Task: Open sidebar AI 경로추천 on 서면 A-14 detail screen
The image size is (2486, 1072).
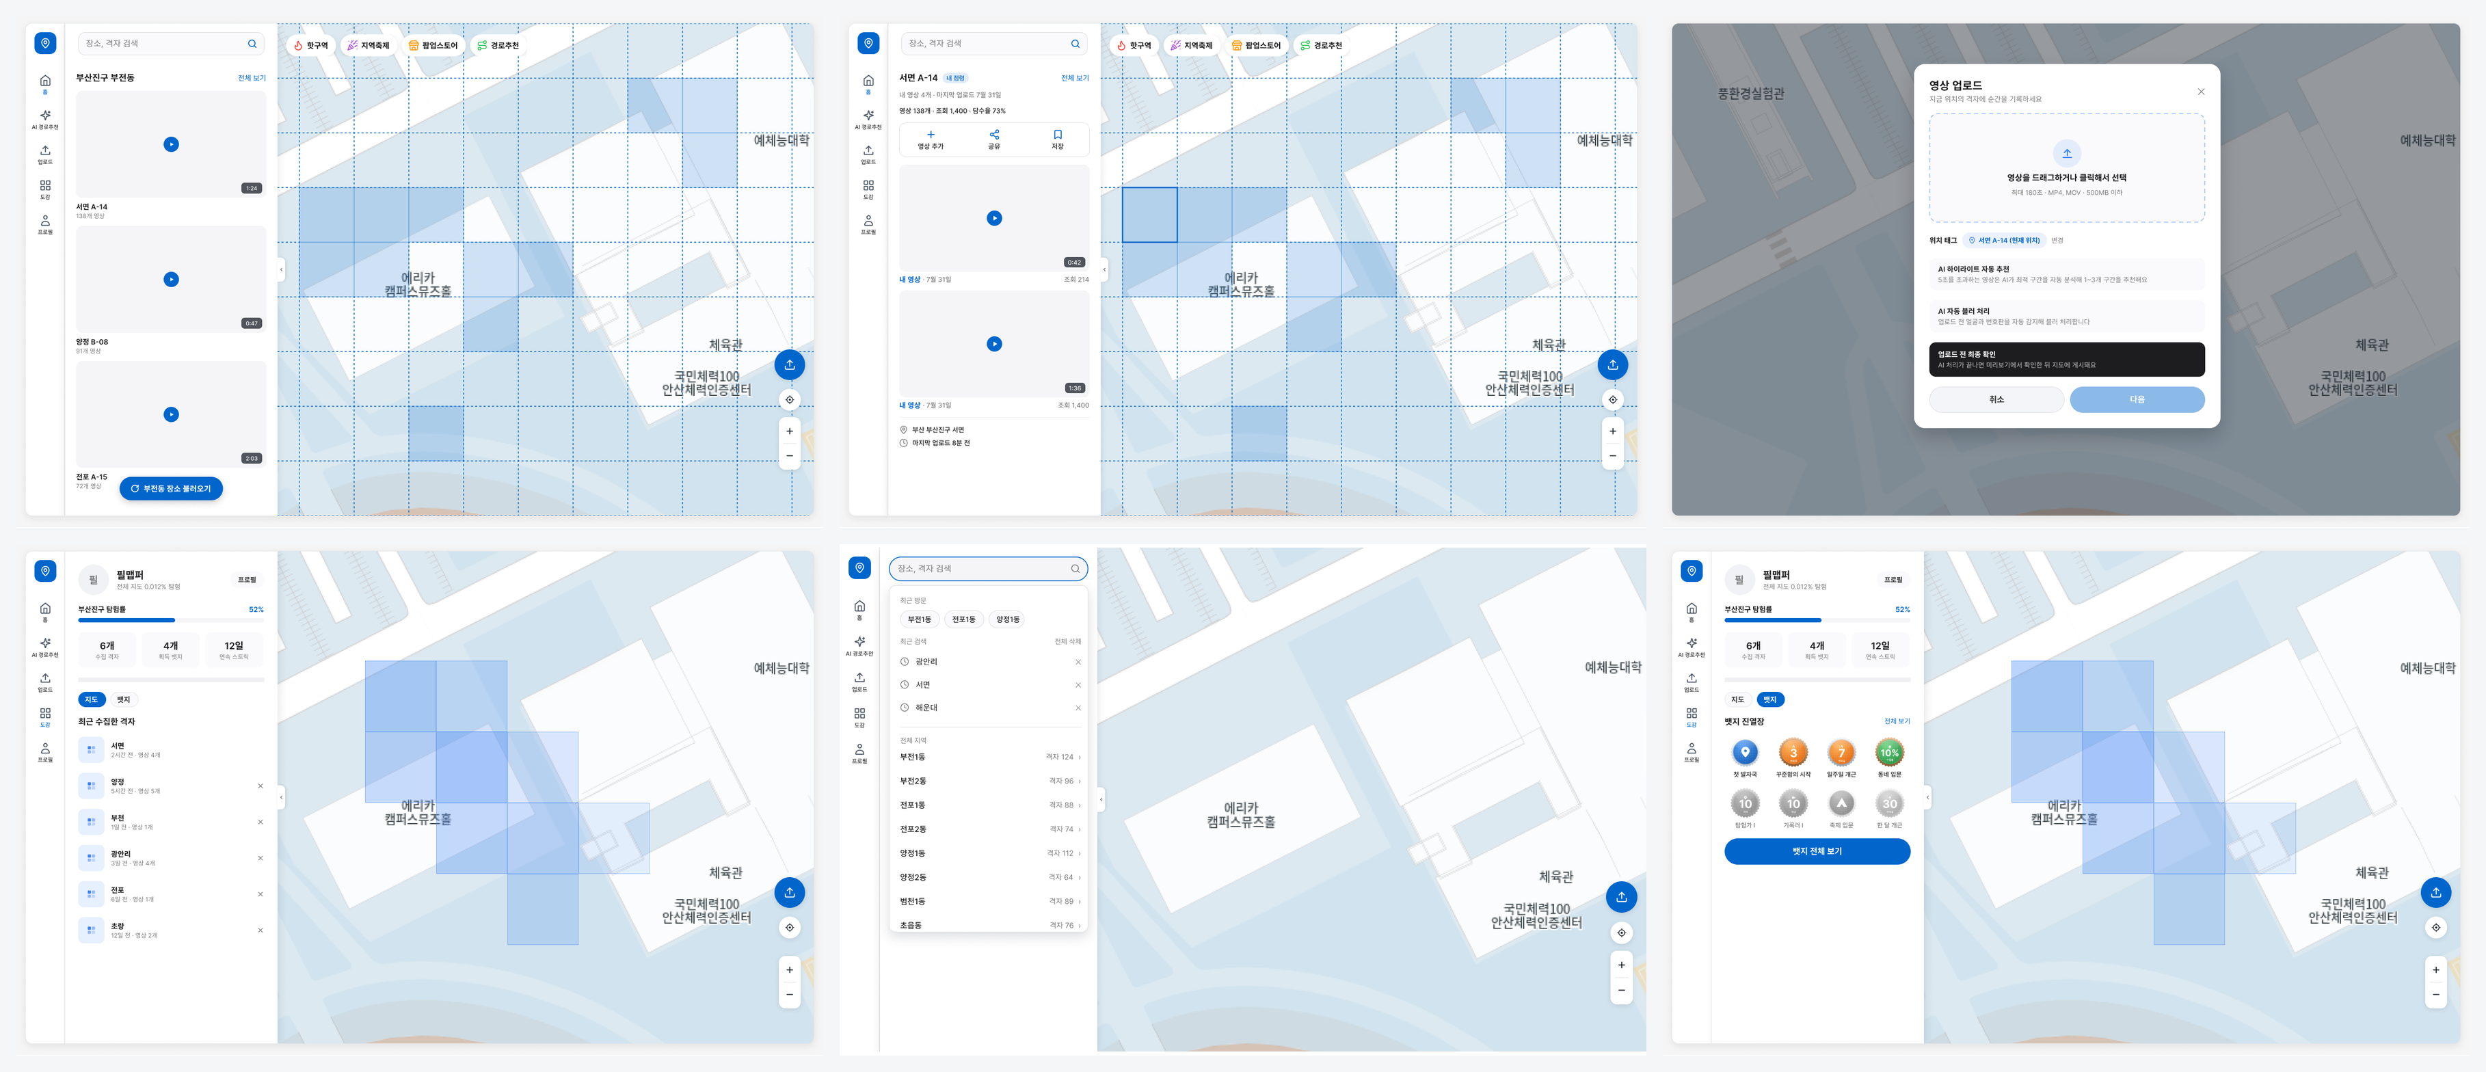Action: point(868,120)
